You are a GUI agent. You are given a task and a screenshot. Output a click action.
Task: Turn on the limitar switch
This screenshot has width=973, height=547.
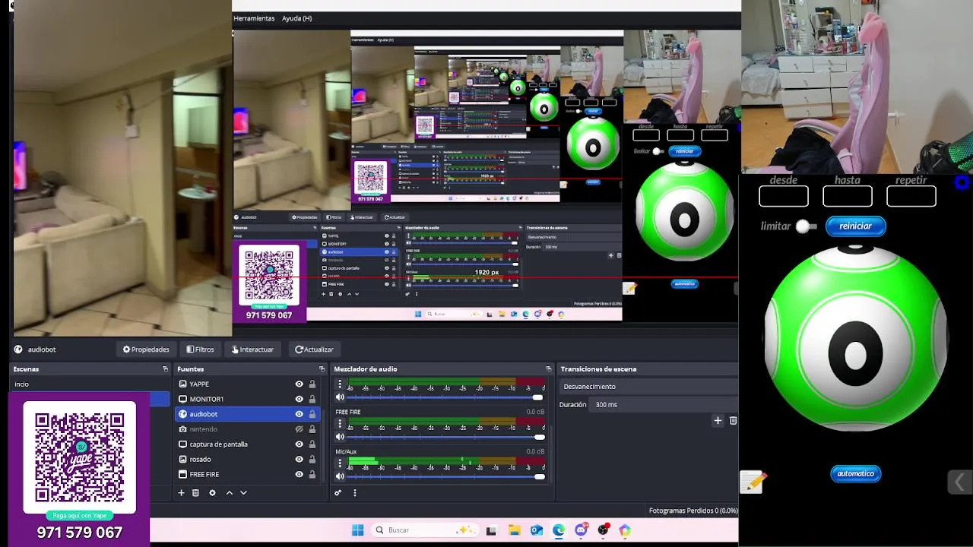[807, 226]
